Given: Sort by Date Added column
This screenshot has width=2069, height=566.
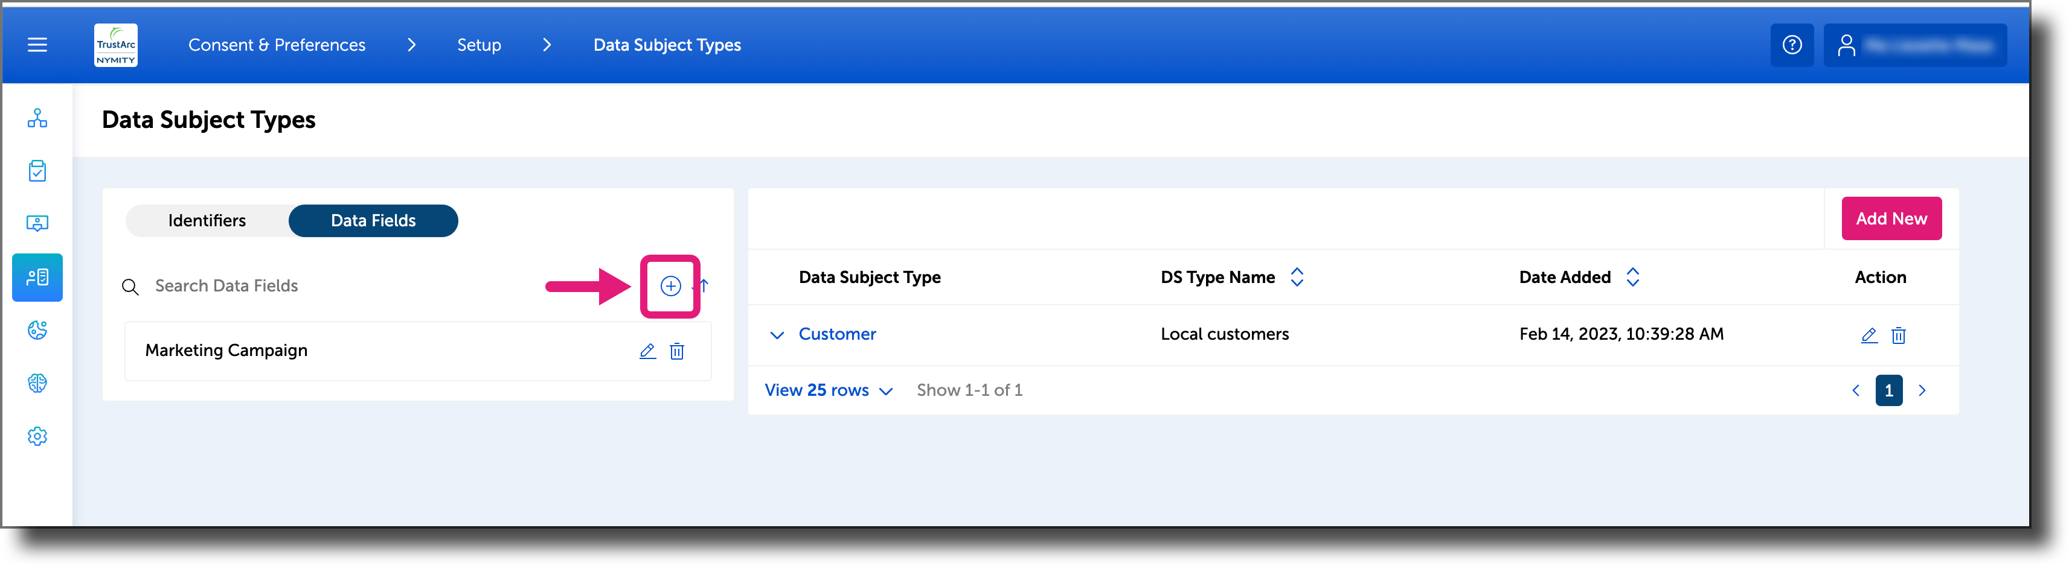Looking at the screenshot, I should point(1632,277).
